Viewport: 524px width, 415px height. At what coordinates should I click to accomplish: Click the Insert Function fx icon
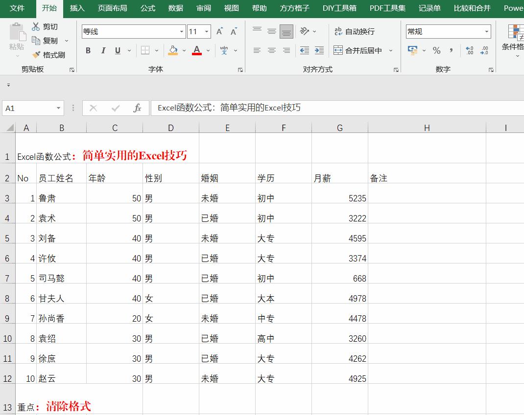click(x=137, y=108)
